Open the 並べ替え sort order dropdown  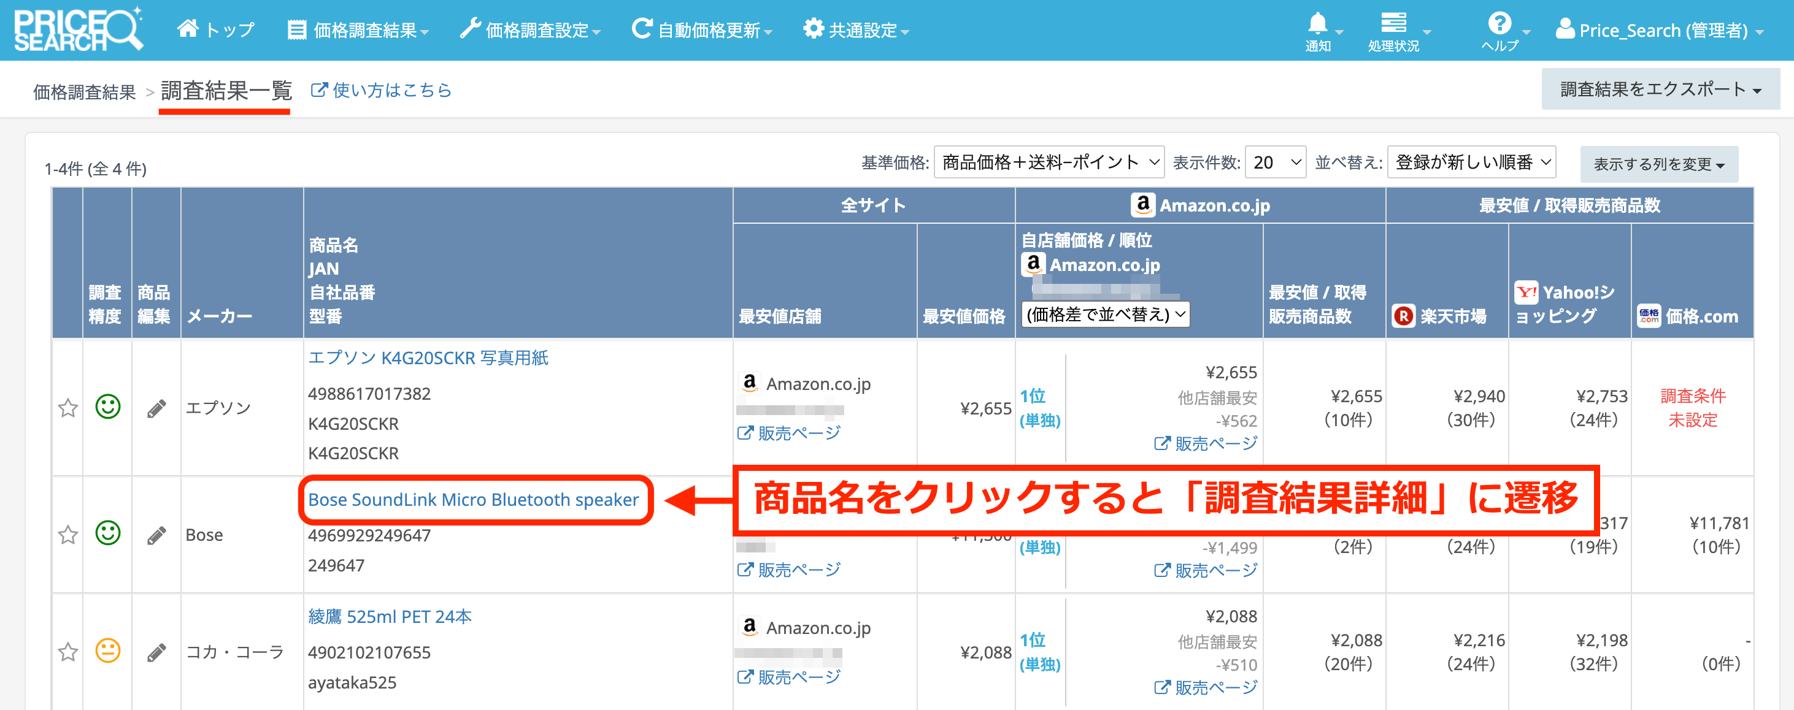(x=1471, y=162)
